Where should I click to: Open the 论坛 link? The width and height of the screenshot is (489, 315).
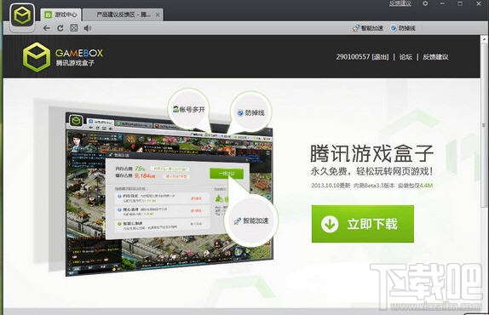[x=406, y=57]
